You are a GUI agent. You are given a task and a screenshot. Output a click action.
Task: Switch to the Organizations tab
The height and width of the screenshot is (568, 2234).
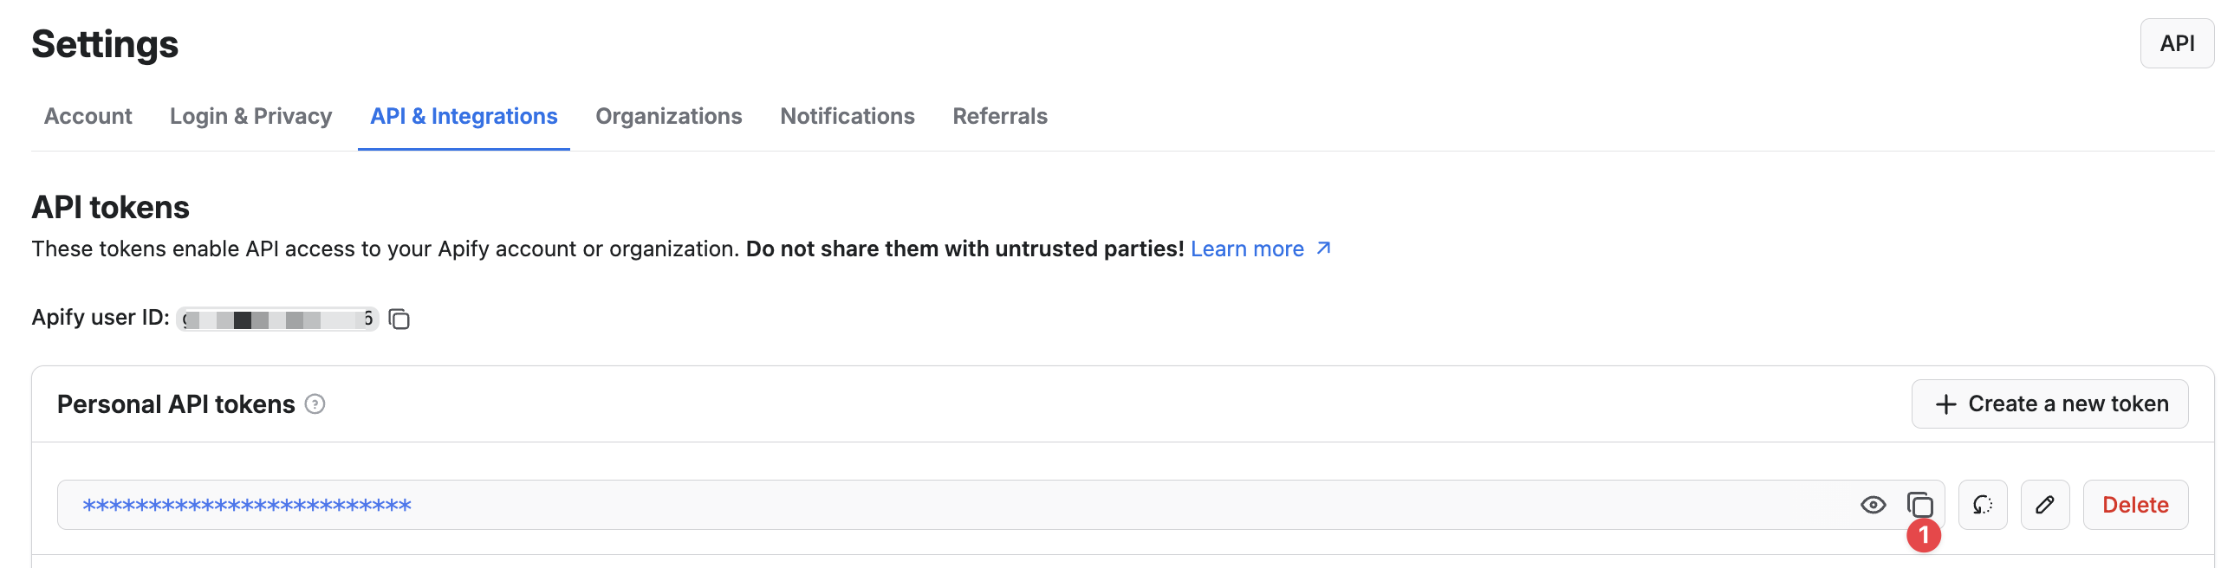(x=669, y=115)
